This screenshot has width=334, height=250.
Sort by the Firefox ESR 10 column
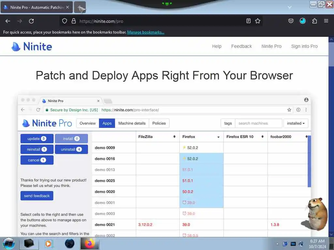click(263, 137)
